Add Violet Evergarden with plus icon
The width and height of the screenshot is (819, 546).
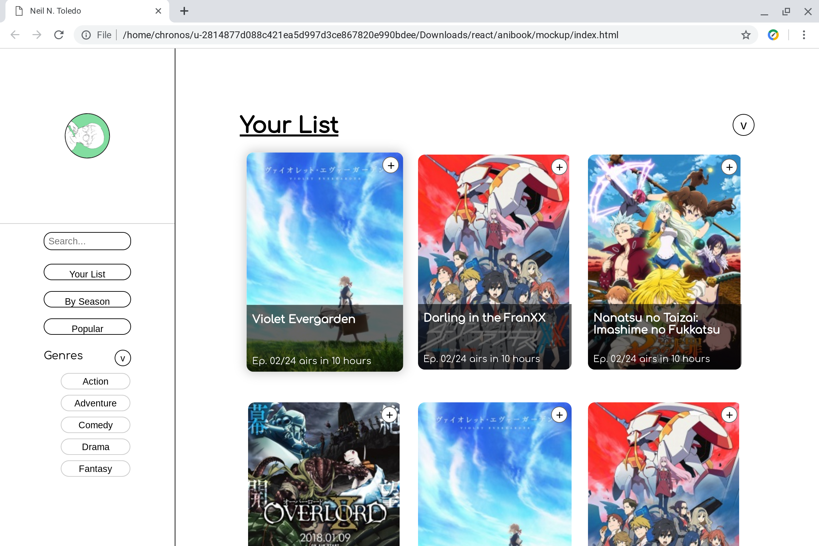coord(391,166)
